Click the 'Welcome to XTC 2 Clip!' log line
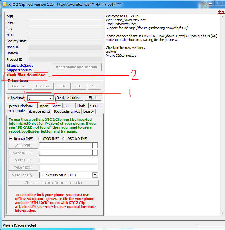Viewport: 225px width, 230px height. (x=123, y=16)
